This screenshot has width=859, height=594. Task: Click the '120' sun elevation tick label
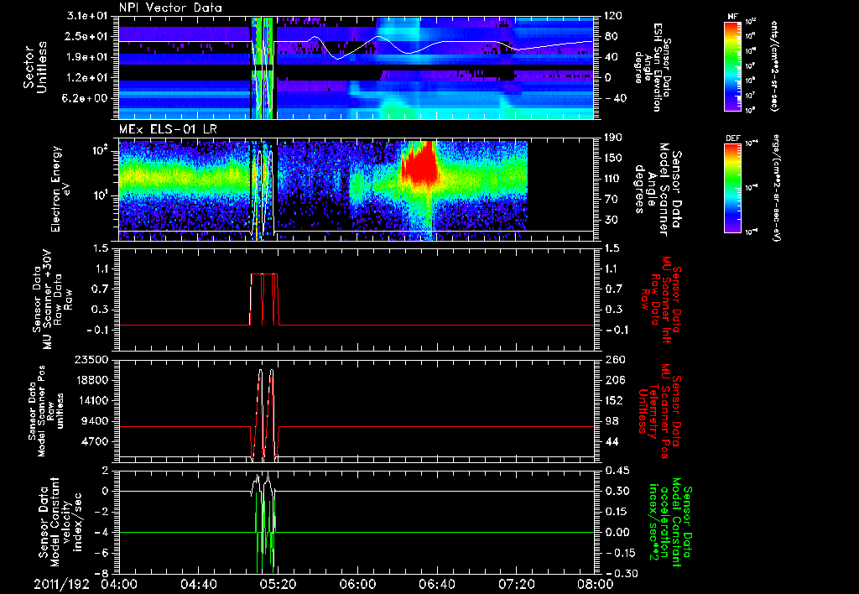pyautogui.click(x=613, y=16)
